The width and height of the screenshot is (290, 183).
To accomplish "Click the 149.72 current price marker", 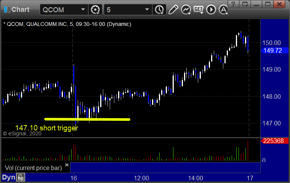I will pyautogui.click(x=274, y=50).
